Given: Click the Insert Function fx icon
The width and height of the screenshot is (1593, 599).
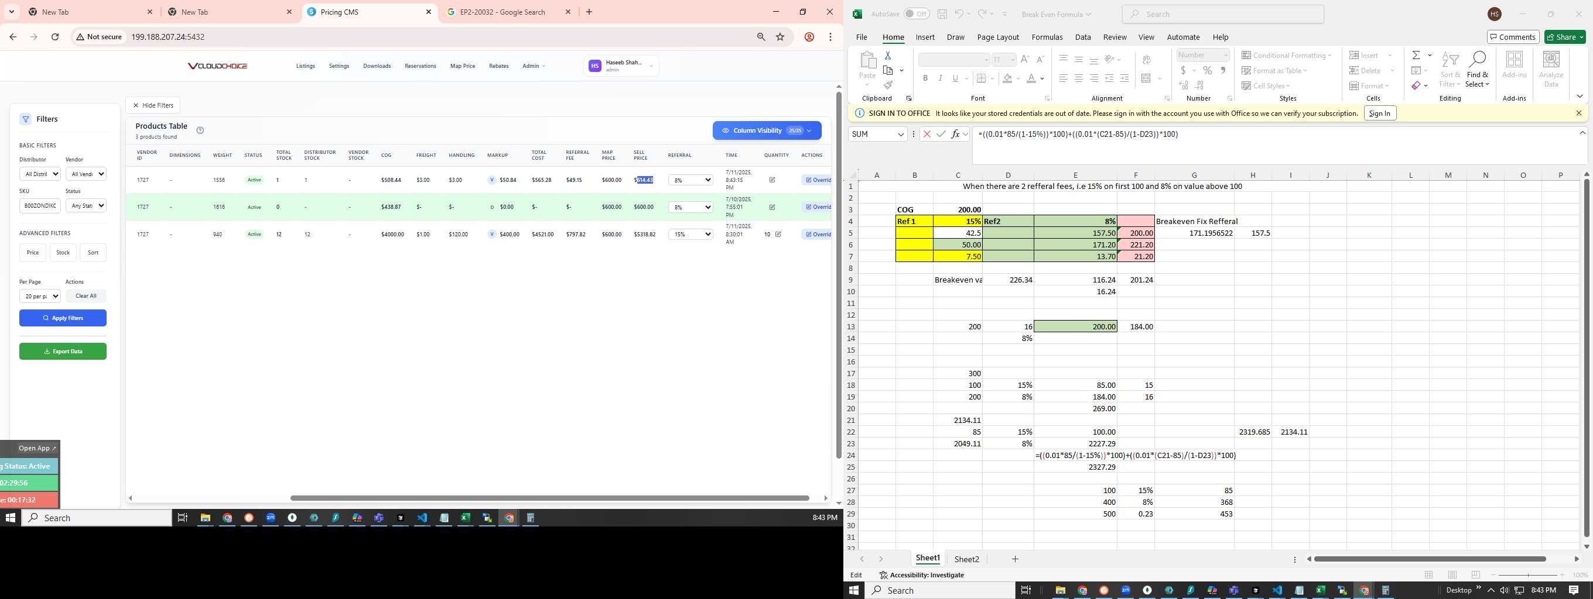Looking at the screenshot, I should click(x=955, y=134).
